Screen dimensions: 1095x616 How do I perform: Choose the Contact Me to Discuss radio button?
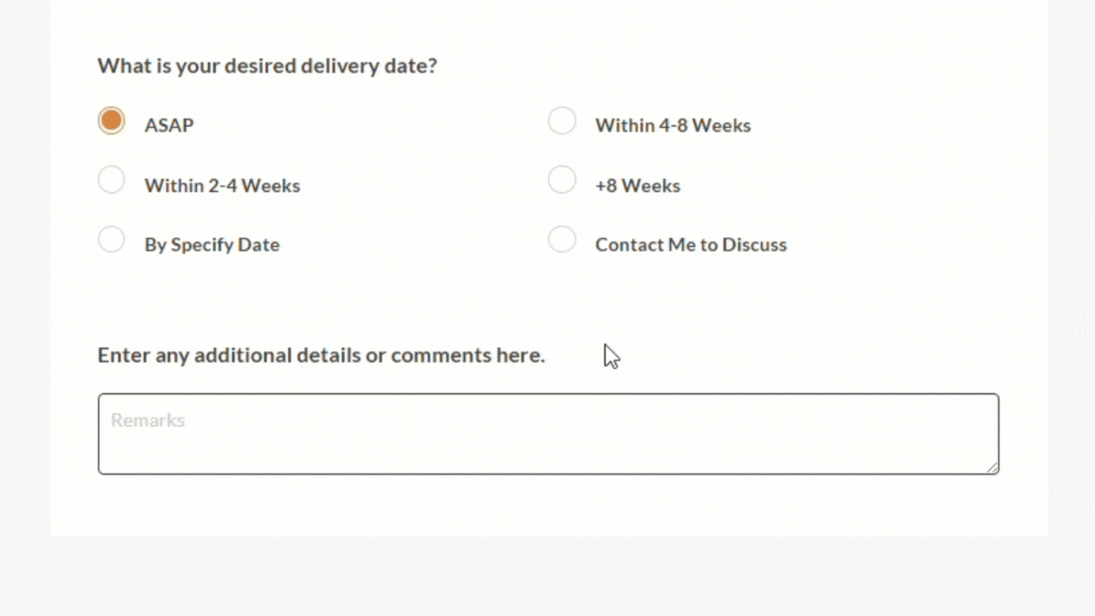click(x=562, y=240)
